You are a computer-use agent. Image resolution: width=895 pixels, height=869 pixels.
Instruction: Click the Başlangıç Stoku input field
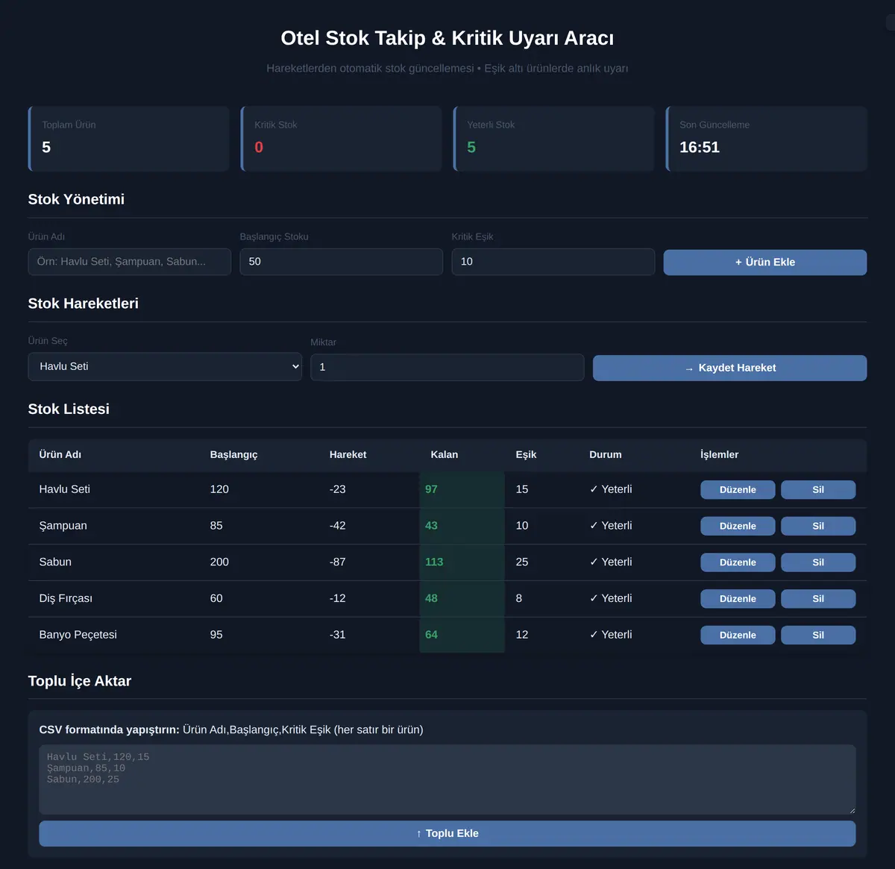click(342, 262)
